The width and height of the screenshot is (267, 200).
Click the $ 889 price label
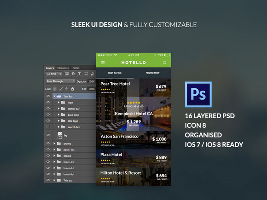point(161,158)
